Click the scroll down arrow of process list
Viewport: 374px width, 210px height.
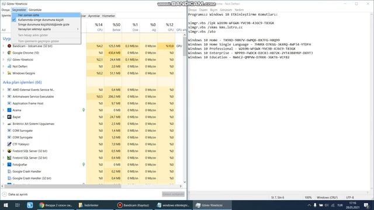point(185,182)
